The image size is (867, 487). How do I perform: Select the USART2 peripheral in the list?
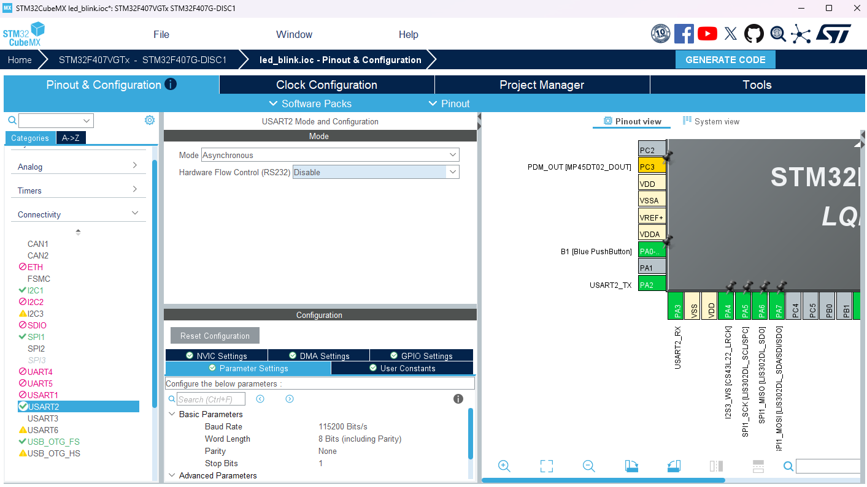79,407
